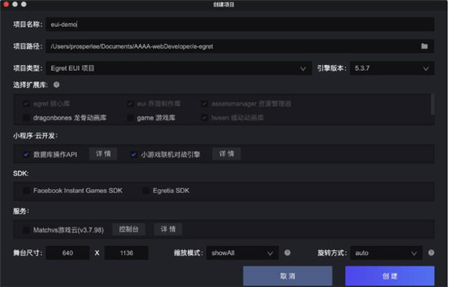
Task: Open 缩放模式 dropdown showing showAll
Action: pos(242,253)
